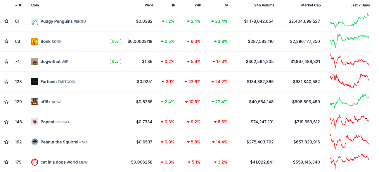
Task: Click the ai16z coin logo
Action: click(x=34, y=102)
